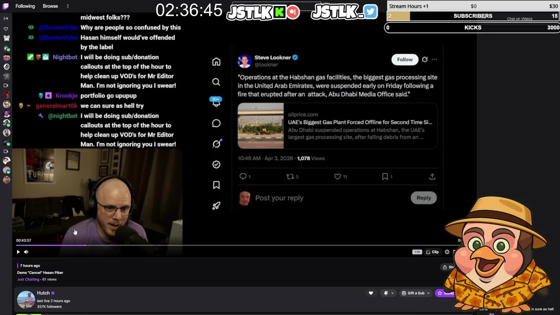The height and width of the screenshot is (315, 560).
Task: Open the video player settings gear
Action: (x=447, y=252)
